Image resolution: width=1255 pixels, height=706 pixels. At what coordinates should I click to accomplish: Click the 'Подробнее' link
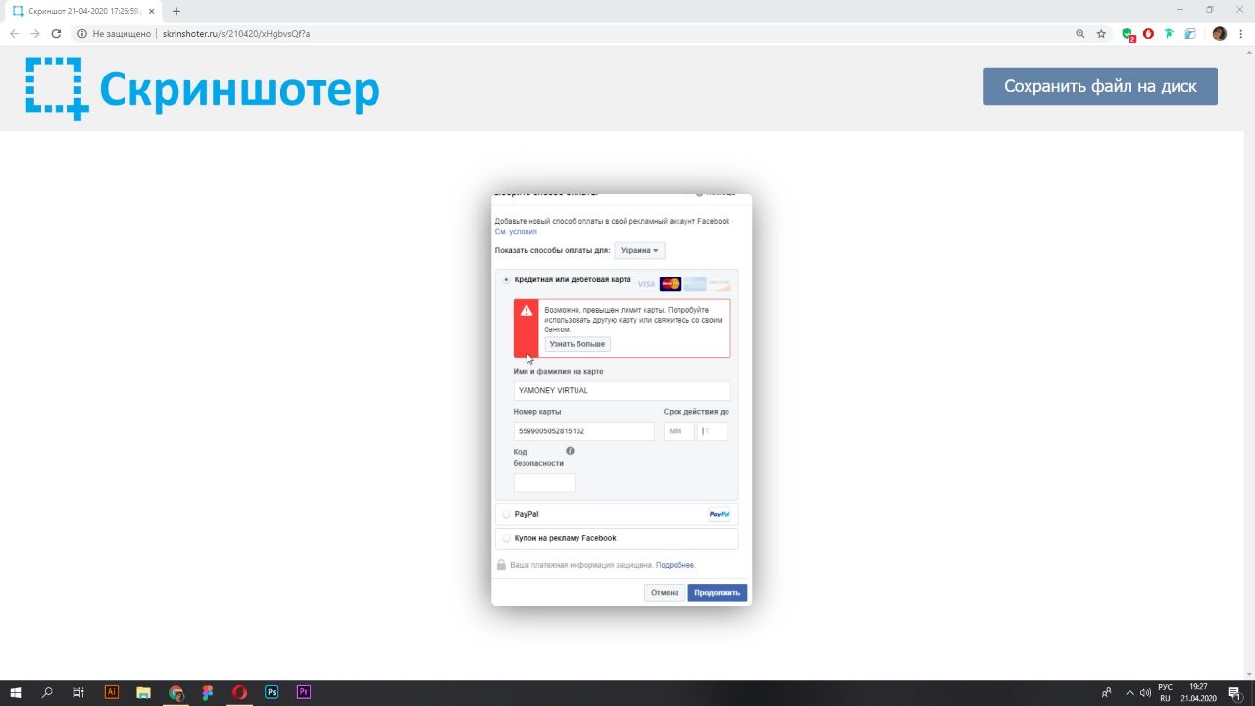click(x=675, y=565)
